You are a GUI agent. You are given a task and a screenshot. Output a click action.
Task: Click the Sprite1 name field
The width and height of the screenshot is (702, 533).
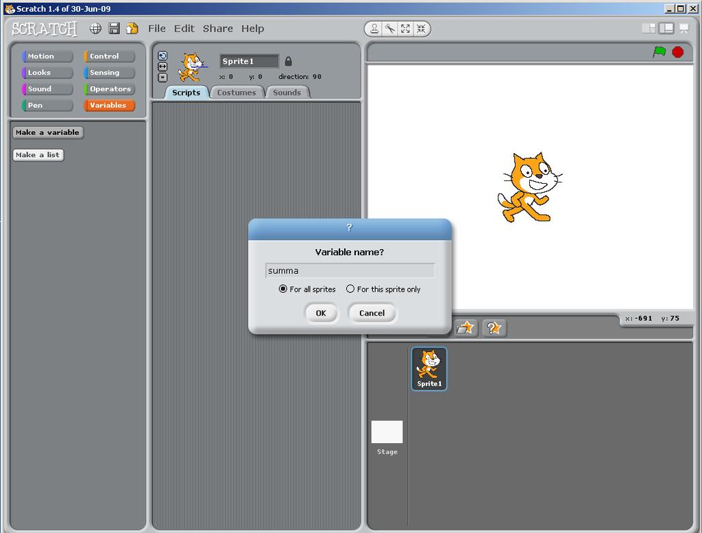(x=249, y=61)
